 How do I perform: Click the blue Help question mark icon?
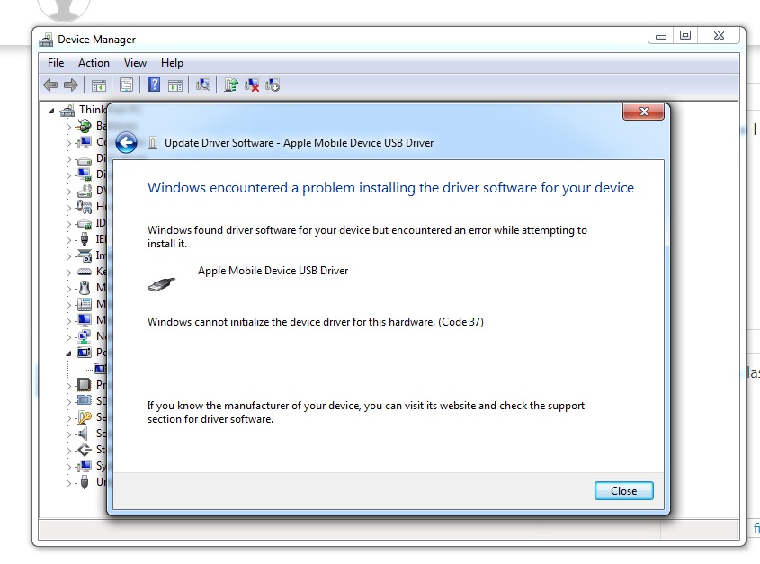(x=154, y=85)
